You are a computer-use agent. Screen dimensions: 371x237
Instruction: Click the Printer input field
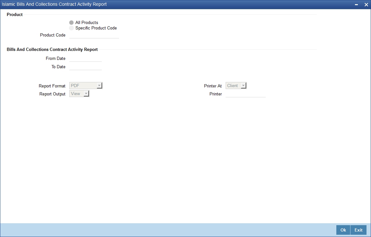[x=246, y=94]
